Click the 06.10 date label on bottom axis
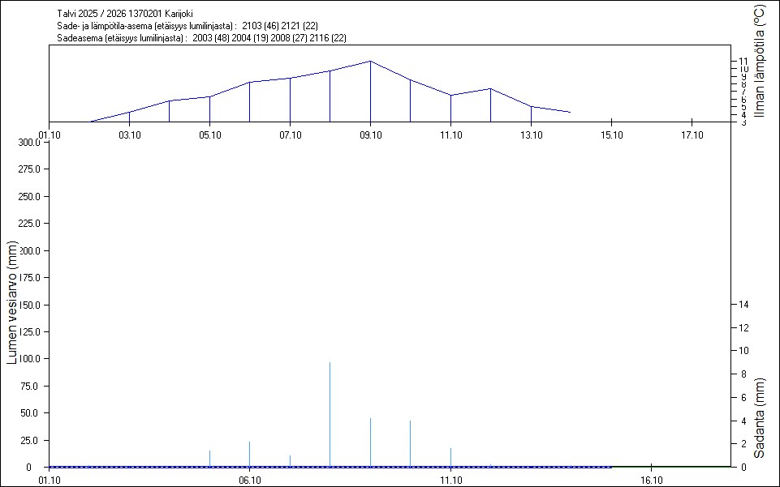 click(249, 480)
